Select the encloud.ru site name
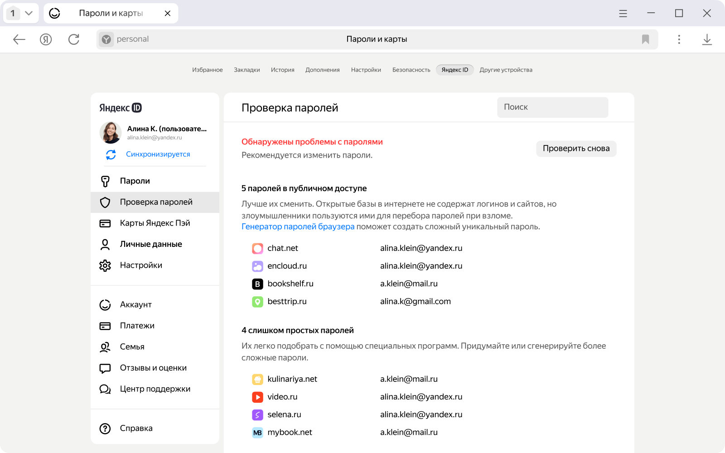 click(x=287, y=266)
